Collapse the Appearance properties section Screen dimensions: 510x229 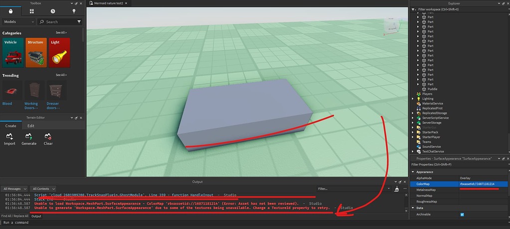pos(413,172)
